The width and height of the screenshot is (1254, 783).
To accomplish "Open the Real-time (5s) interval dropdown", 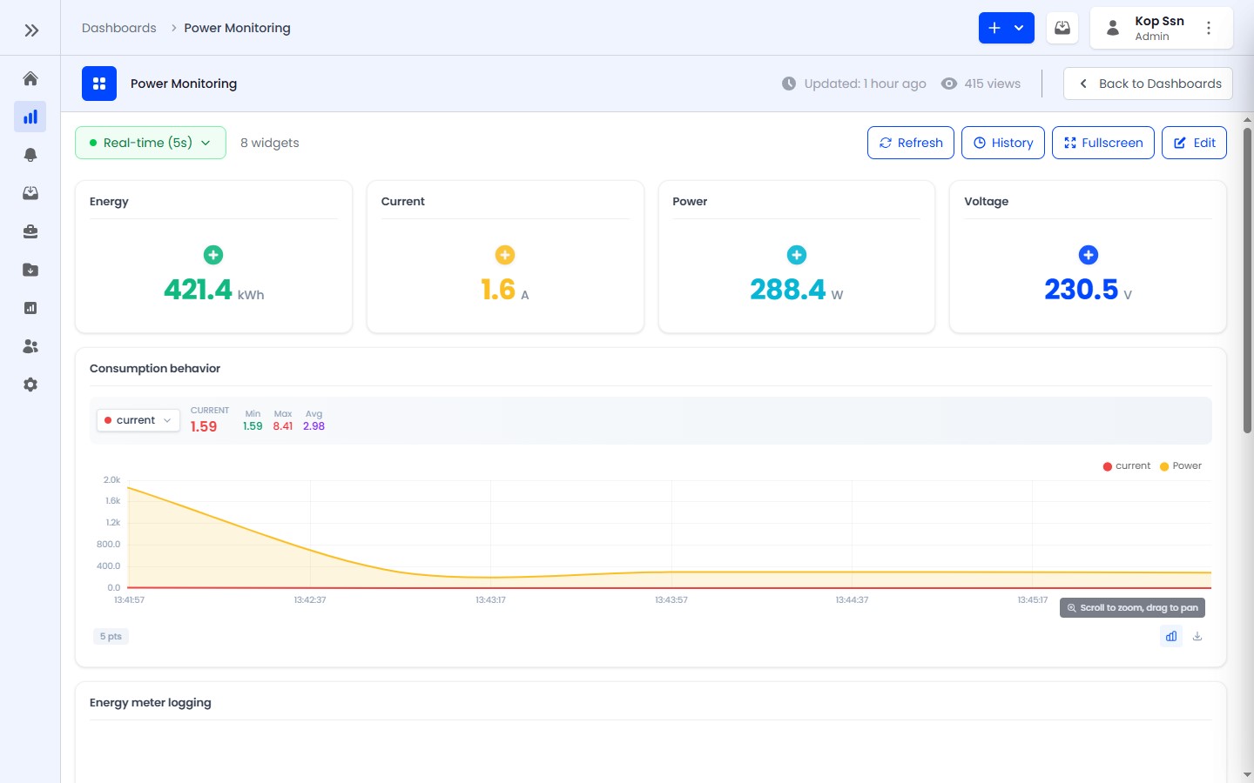I will tap(151, 143).
